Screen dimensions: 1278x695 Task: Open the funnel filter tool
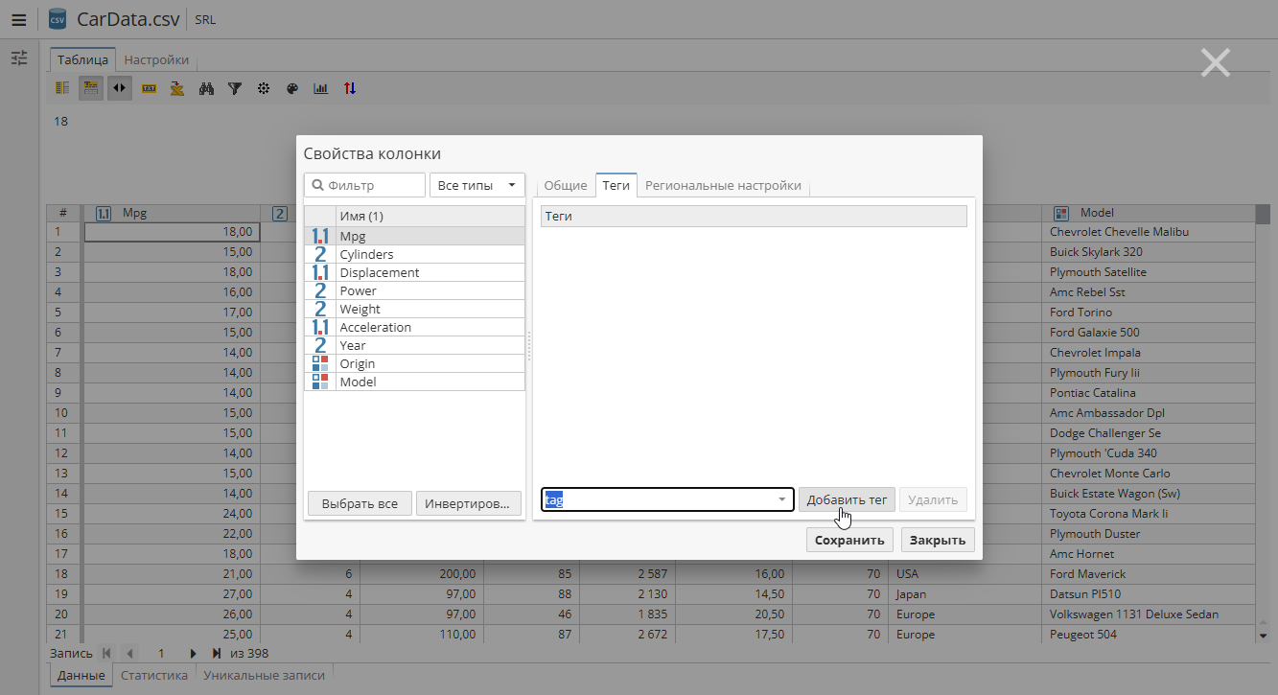click(234, 88)
